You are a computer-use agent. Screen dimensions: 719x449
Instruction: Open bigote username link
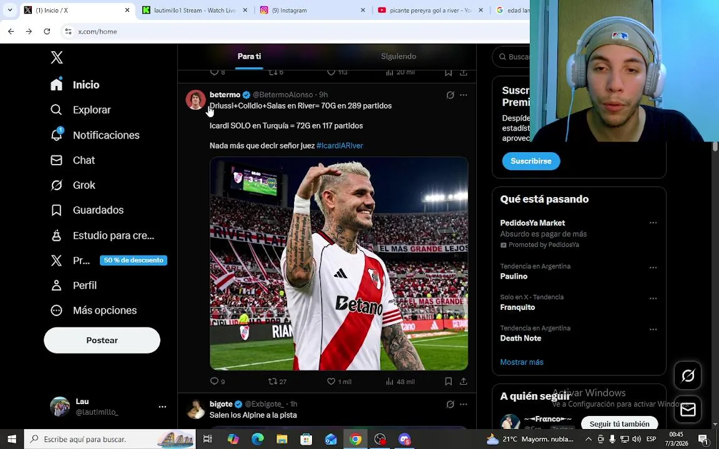click(221, 404)
